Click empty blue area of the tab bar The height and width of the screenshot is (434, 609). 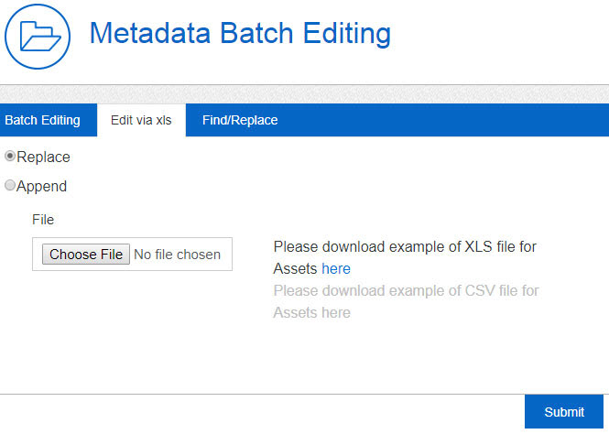click(449, 120)
